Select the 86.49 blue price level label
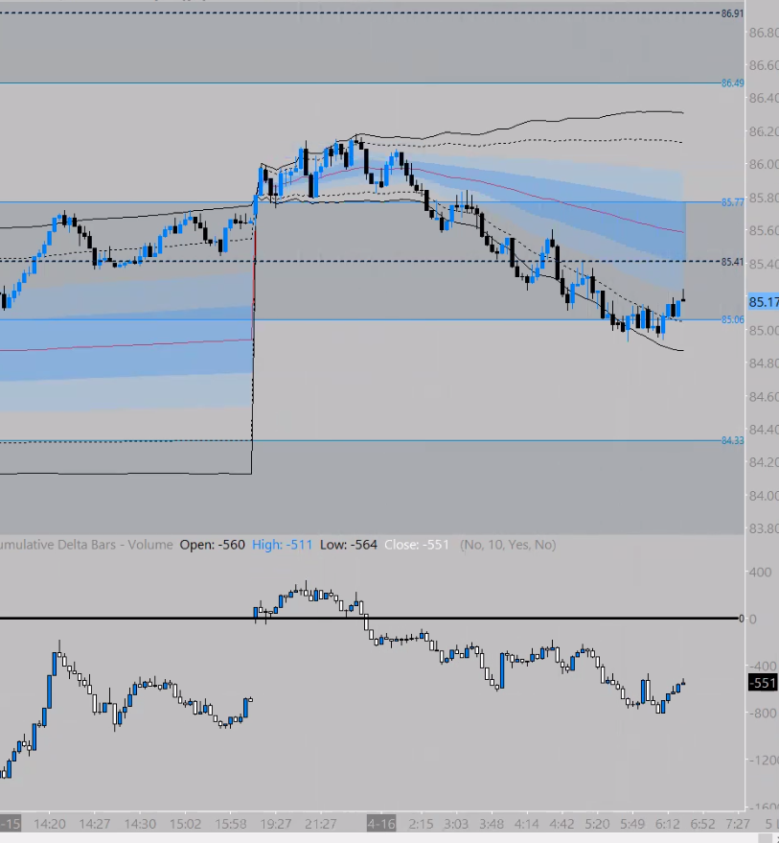779x843 pixels. click(x=732, y=82)
